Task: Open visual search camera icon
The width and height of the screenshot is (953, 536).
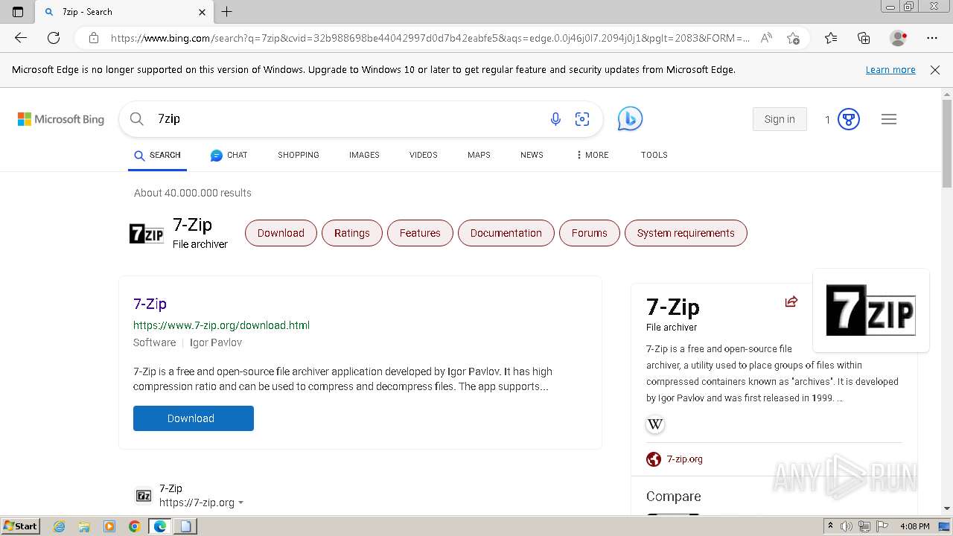Action: (x=582, y=119)
